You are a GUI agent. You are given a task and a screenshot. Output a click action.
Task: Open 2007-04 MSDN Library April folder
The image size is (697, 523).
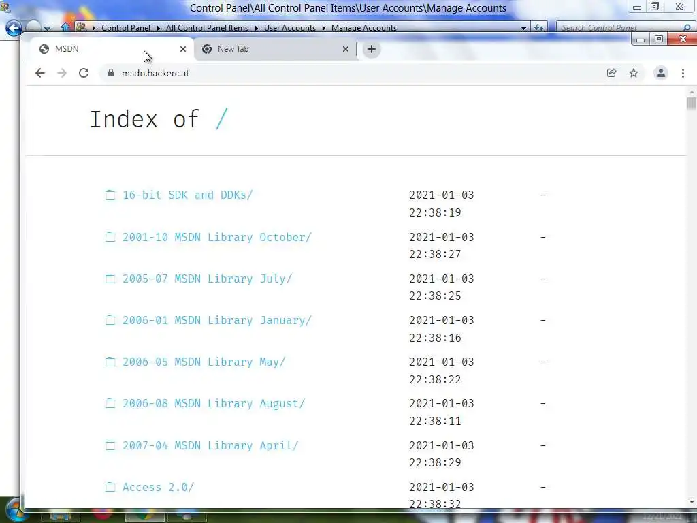tap(210, 445)
